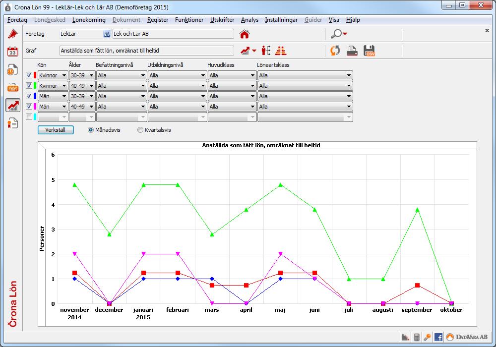Open the Företag menu
The image size is (496, 347).
tap(17, 20)
